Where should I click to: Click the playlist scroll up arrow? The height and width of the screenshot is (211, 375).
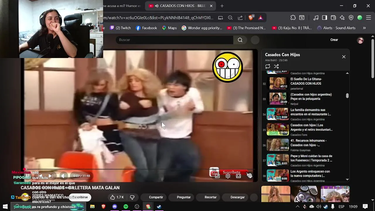pos(347,73)
